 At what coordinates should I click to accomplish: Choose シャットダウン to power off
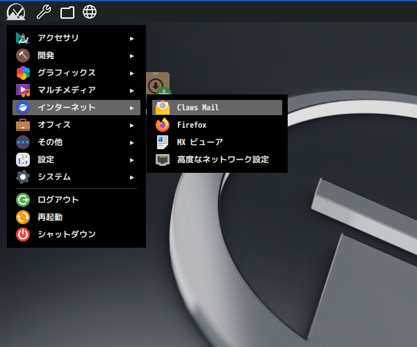tap(76, 235)
